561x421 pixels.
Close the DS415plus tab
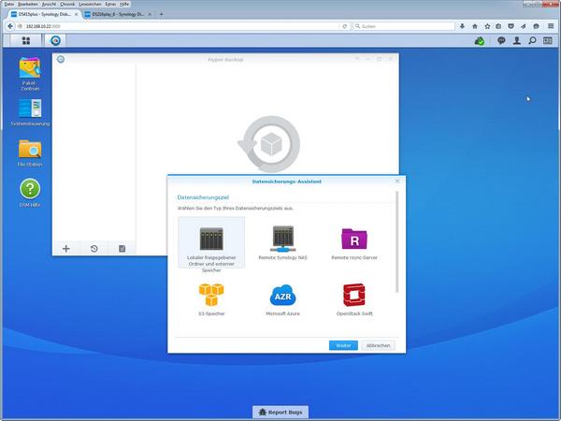tap(76, 14)
